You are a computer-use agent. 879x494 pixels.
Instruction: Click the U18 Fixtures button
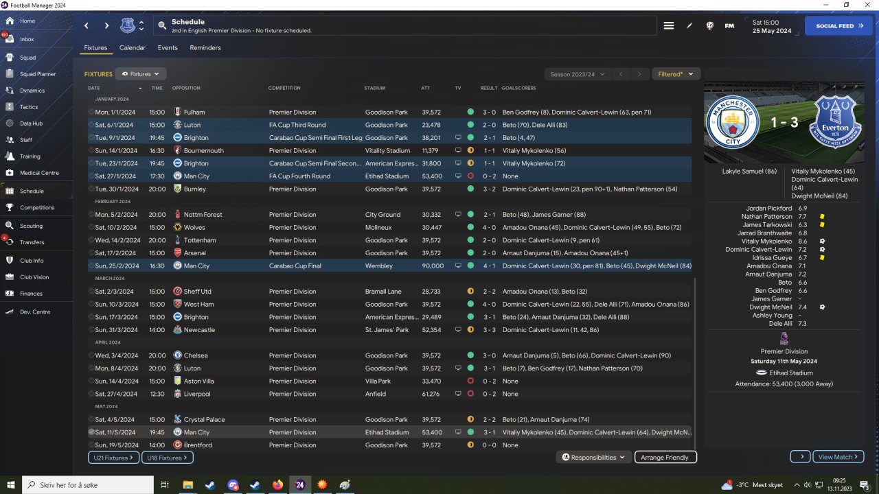[168, 458]
